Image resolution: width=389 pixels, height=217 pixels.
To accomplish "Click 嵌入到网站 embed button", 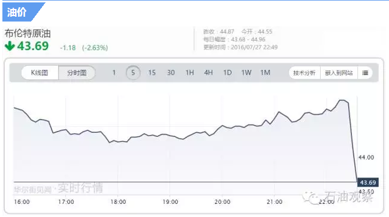I will click(339, 73).
